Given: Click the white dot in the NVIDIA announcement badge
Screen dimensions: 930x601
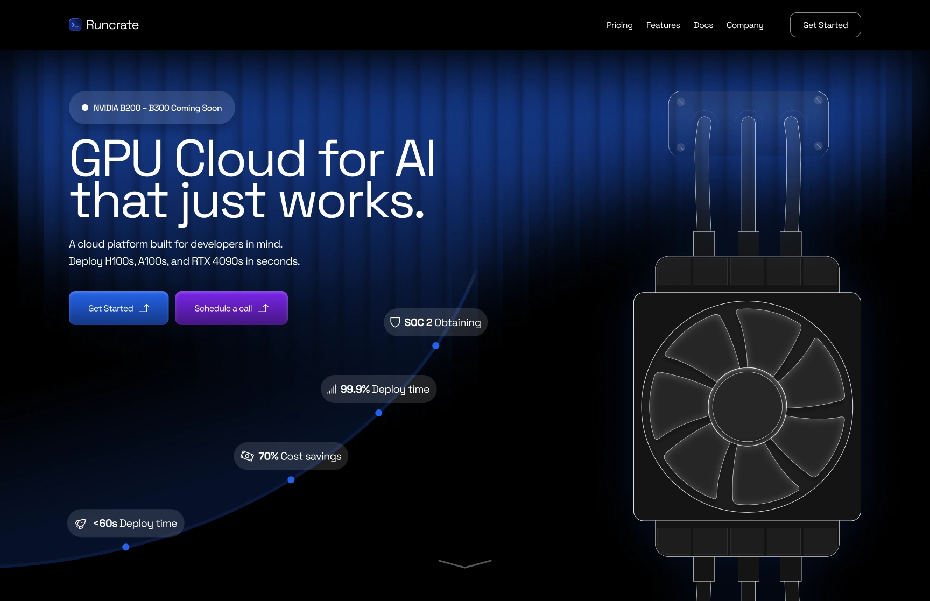Looking at the screenshot, I should (x=85, y=108).
